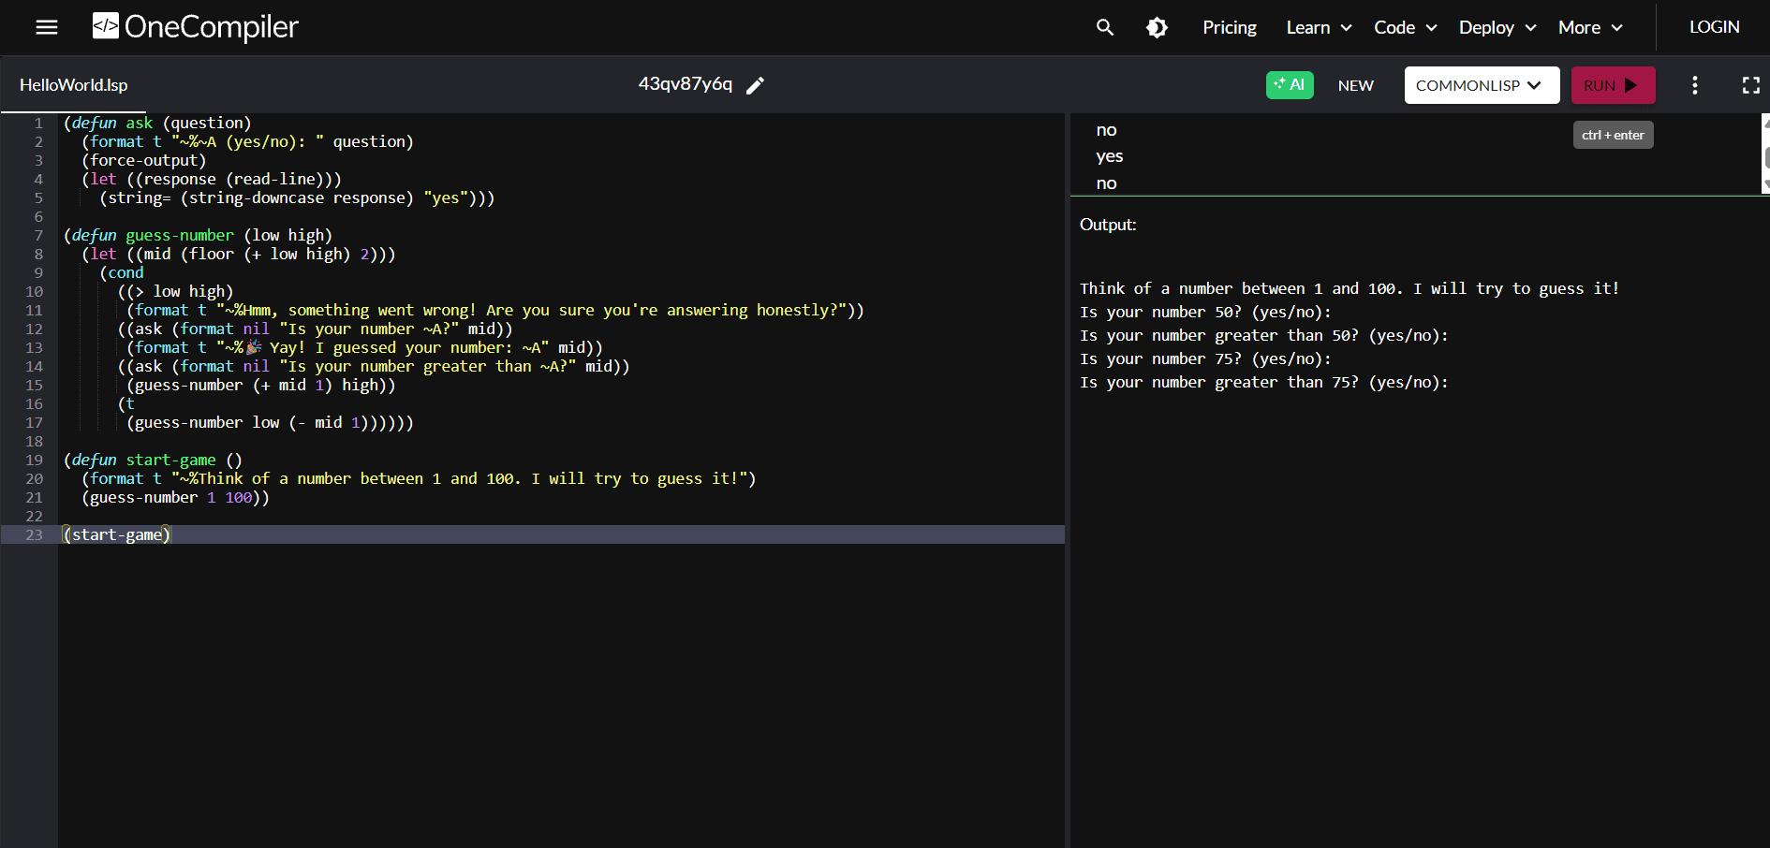Go to the Pricing page
This screenshot has width=1770, height=848.
[1229, 27]
